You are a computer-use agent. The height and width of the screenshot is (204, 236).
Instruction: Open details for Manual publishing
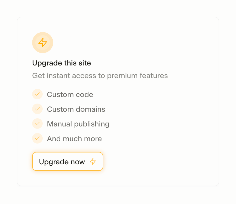pos(78,124)
